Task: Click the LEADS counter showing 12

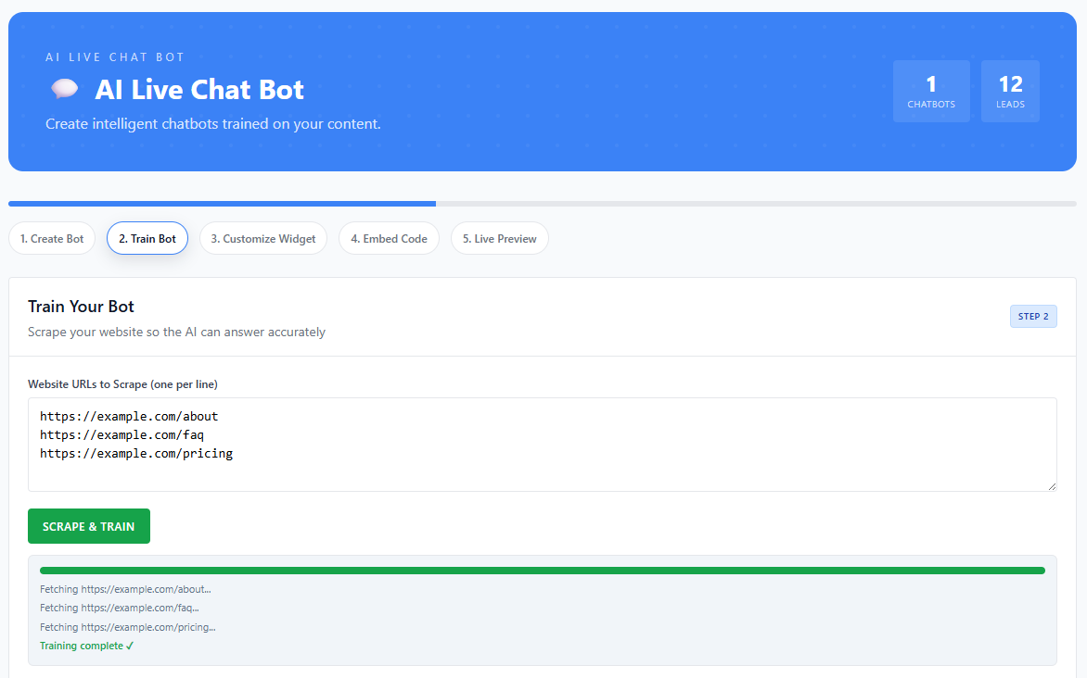Action: click(x=1010, y=91)
